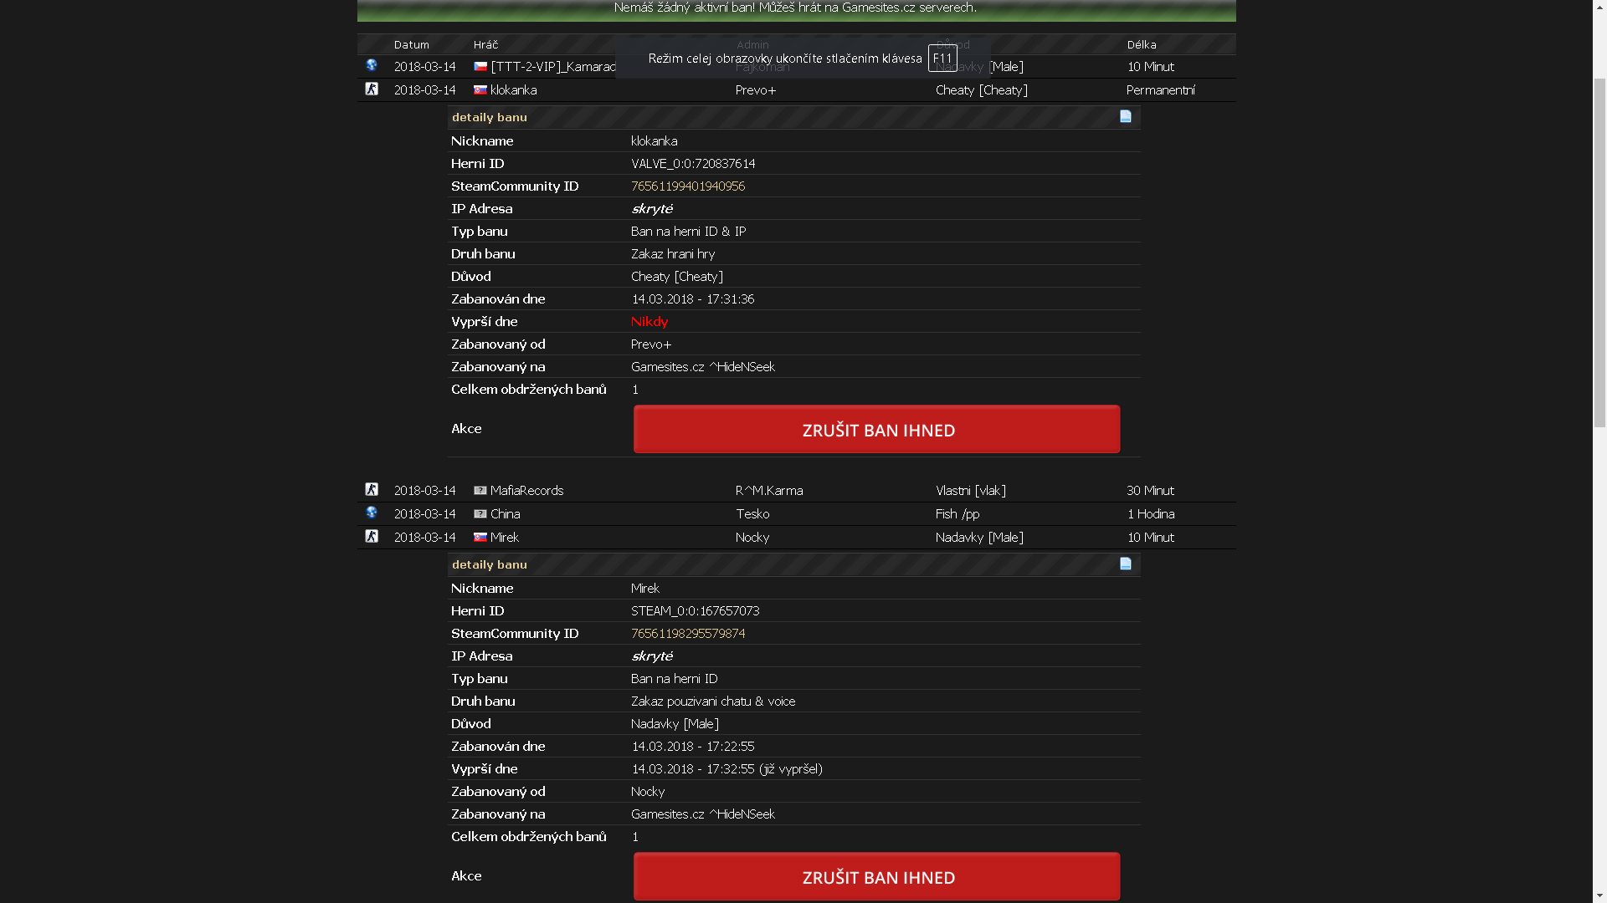The height and width of the screenshot is (903, 1607).
Task: Click globe icon on the TTT-2-VIP_Kamarad row
Action: pos(372,65)
